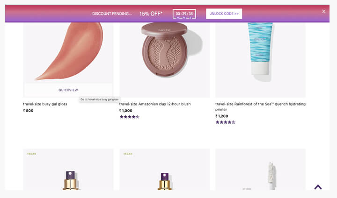Screen dimensions: 337x198
Task: Click star rating under hydrating primer
Action: point(226,122)
